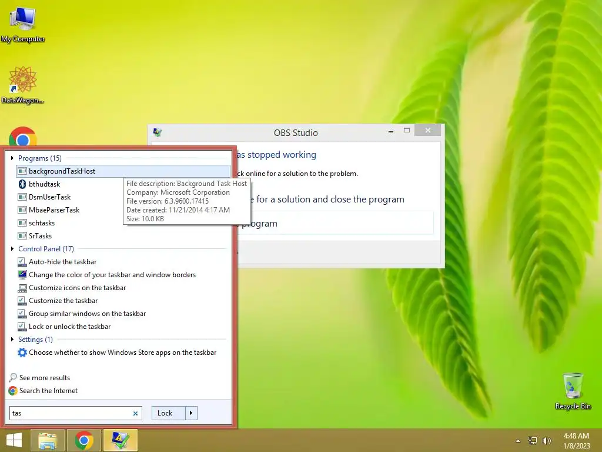Open Chrome from the taskbar
The width and height of the screenshot is (602, 452).
(83, 440)
